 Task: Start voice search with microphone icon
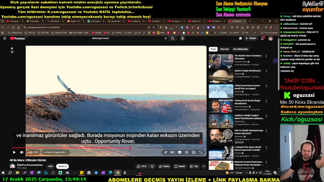tap(183, 38)
